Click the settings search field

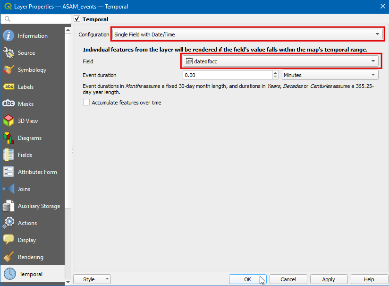36,19
